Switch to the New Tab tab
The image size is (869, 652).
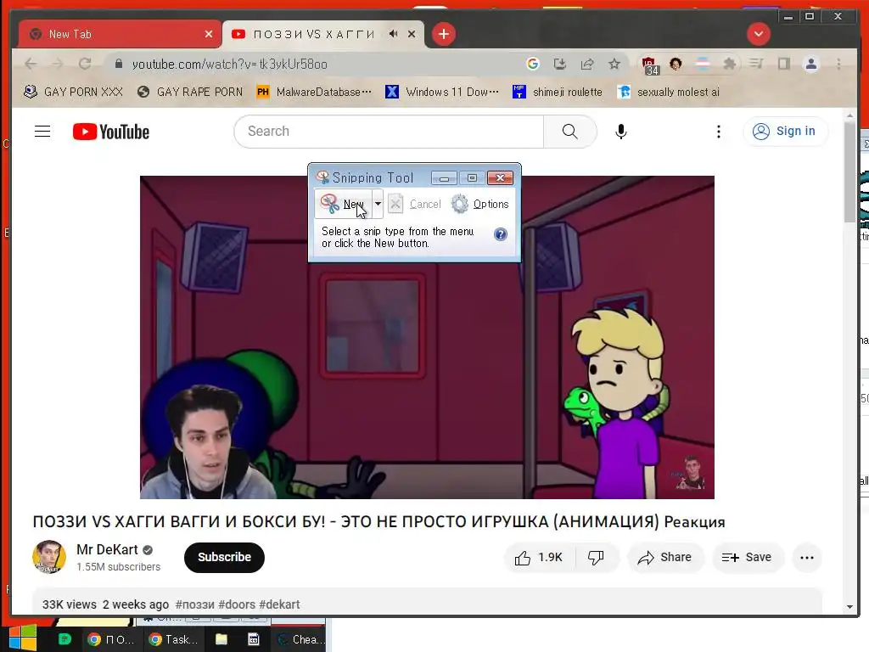(x=119, y=34)
